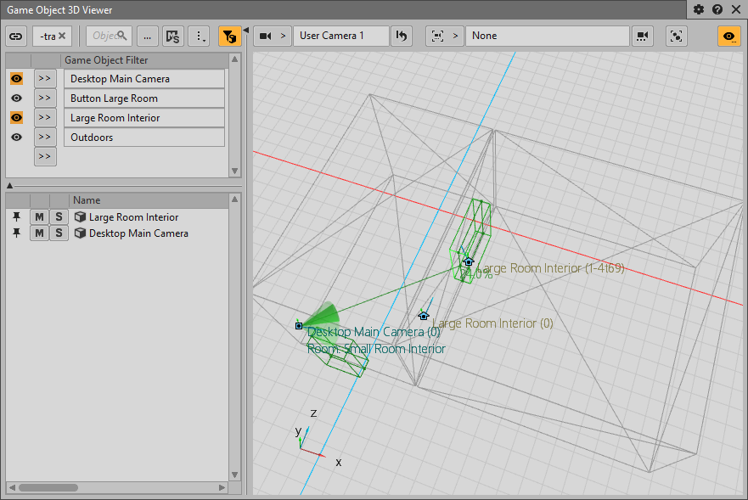Viewport: 748px width, 500px height.
Task: Click the link icon in the toolbar
Action: tap(16, 36)
